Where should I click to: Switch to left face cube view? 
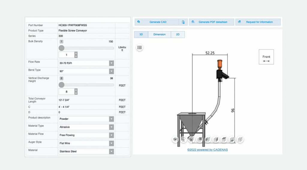(x=208, y=139)
